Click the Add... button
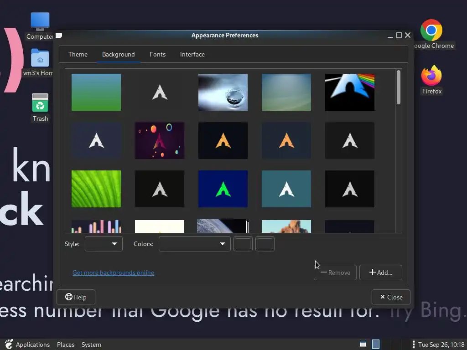467x350 pixels. 381,273
